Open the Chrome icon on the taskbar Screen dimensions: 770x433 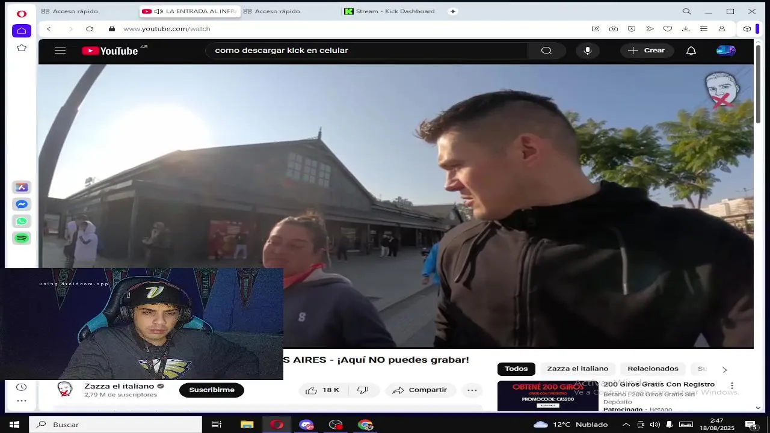[x=365, y=425]
